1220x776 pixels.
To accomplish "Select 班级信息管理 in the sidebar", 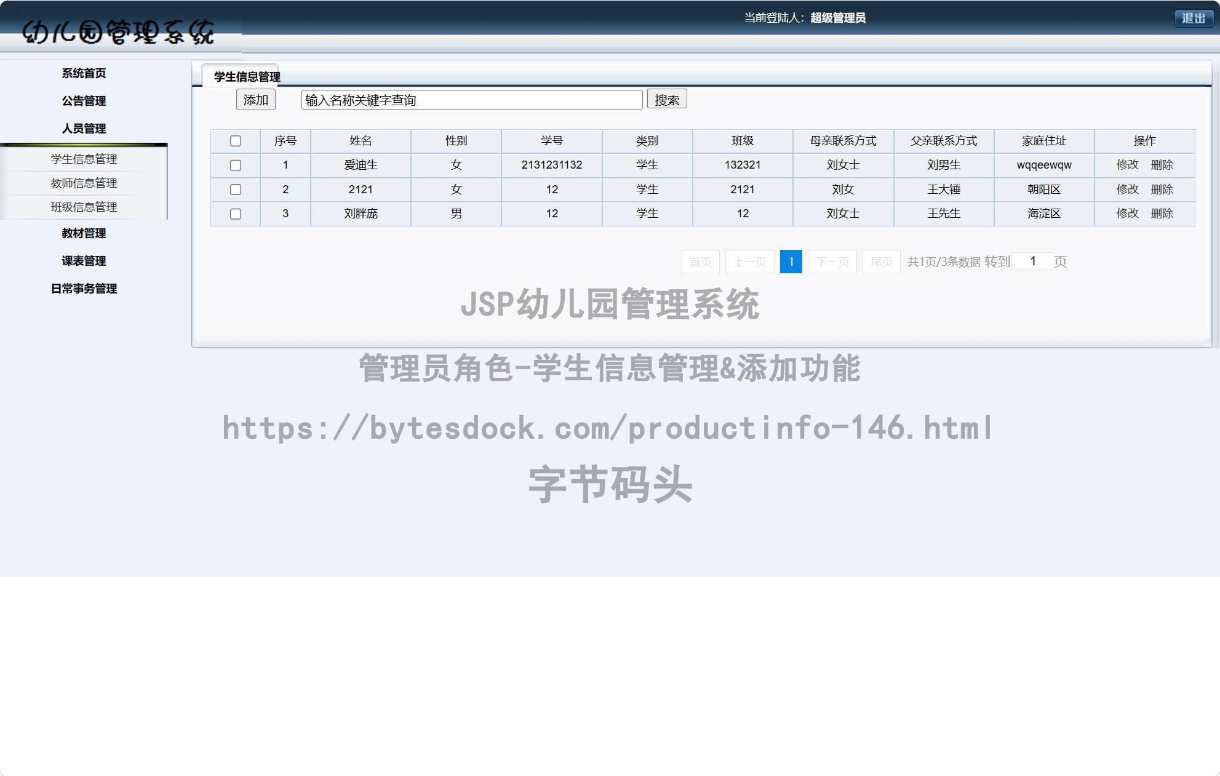I will (x=83, y=207).
